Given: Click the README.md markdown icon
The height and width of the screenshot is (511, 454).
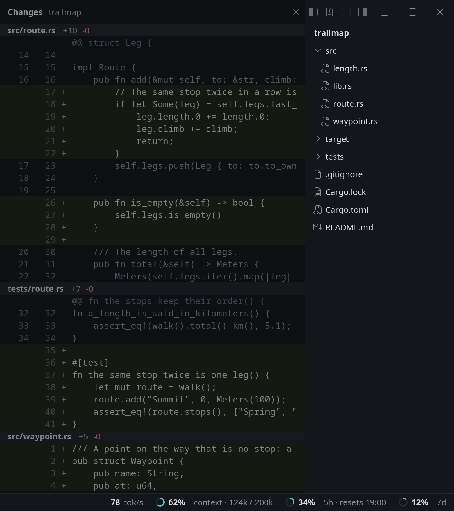Looking at the screenshot, I should pyautogui.click(x=317, y=227).
